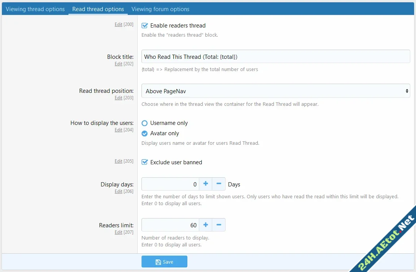Click the Readers limit number field
Viewport: 416px width, 272px height.
coord(170,225)
